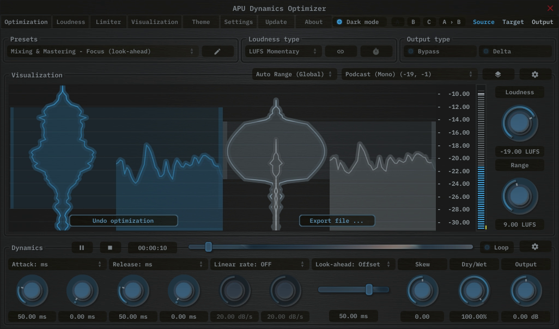Click the link icon in Loudness type
The image size is (559, 329).
click(x=341, y=51)
